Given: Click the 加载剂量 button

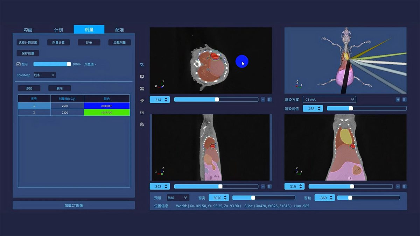Looking at the screenshot, I should [119, 43].
